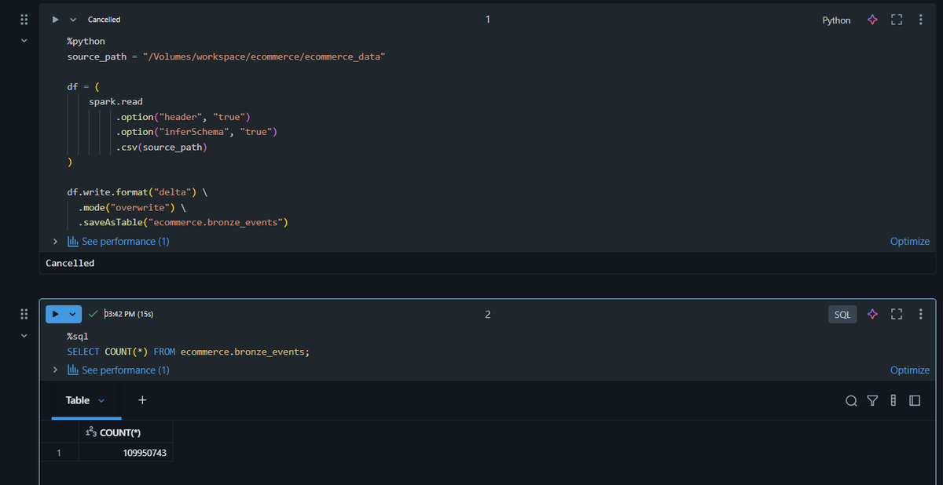
Task: Open the kebab menu of cell 1
Action: [919, 20]
